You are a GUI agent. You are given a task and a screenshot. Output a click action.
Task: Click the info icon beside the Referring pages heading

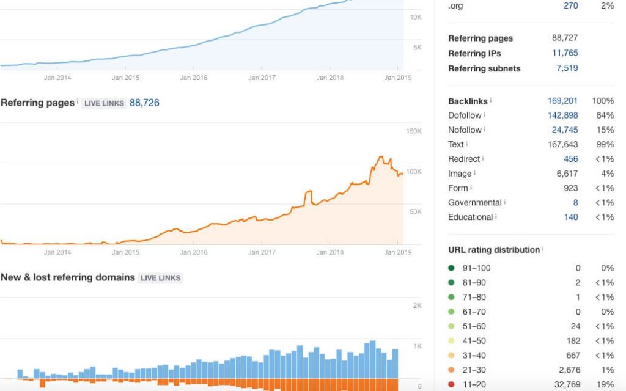point(78,101)
